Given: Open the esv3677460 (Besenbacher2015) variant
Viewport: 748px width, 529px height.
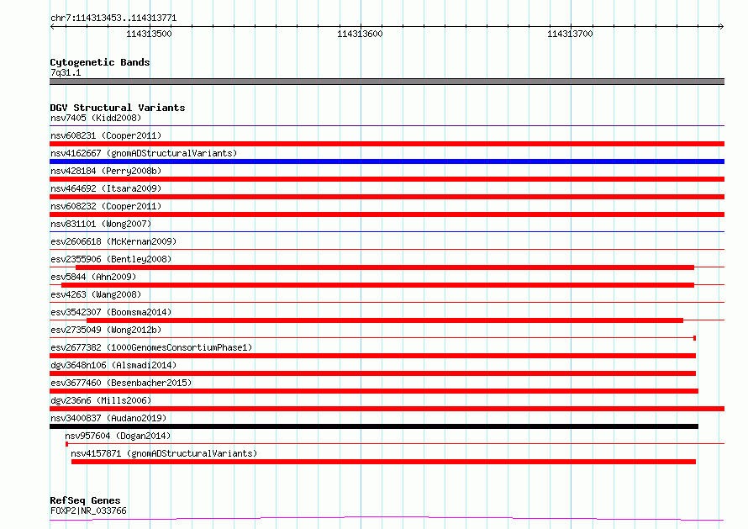Looking at the screenshot, I should click(121, 383).
